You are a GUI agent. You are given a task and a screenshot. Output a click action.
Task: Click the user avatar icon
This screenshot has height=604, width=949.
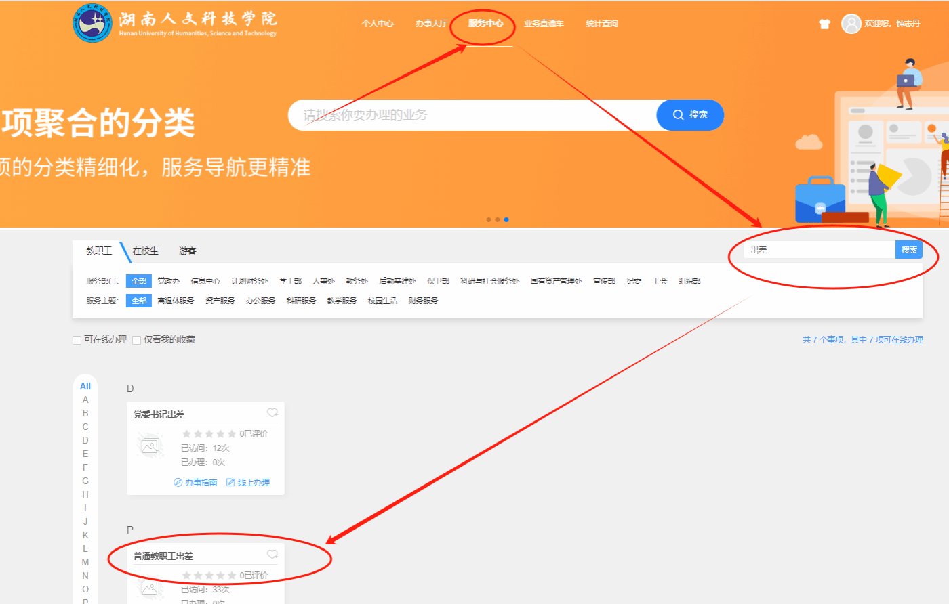tap(851, 24)
